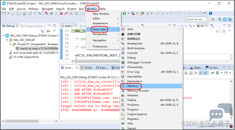Screen dimensions: 235x130
Task: Click the Suspend pause icon in toolbar
Action: coord(56,14)
